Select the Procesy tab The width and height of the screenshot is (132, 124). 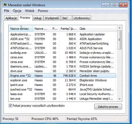(x=25, y=18)
